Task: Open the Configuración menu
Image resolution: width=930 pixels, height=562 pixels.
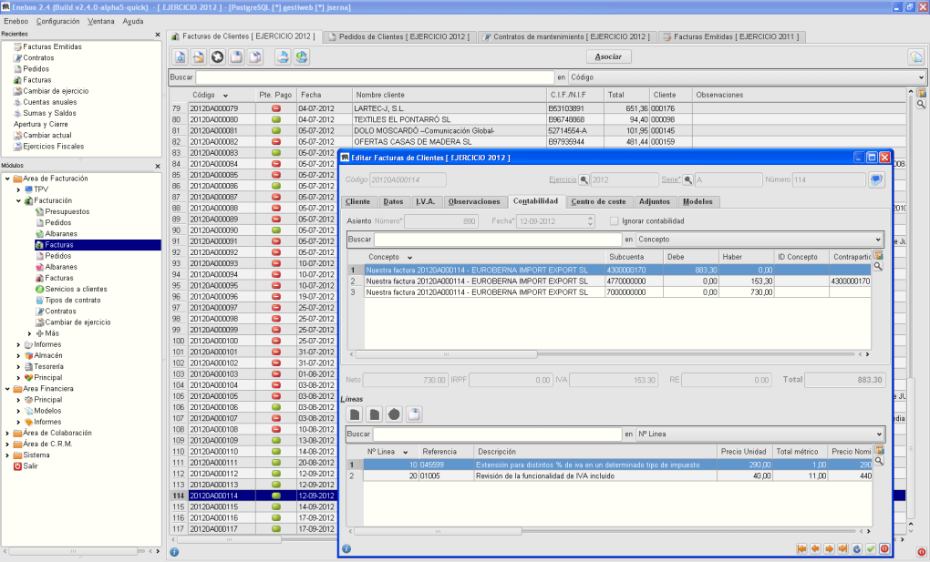Action: (58, 20)
